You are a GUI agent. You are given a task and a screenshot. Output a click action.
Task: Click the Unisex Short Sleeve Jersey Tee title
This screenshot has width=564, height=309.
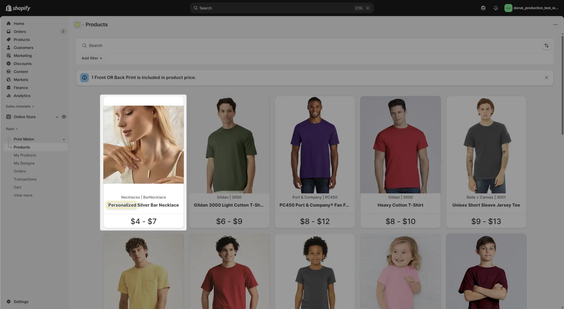486,205
